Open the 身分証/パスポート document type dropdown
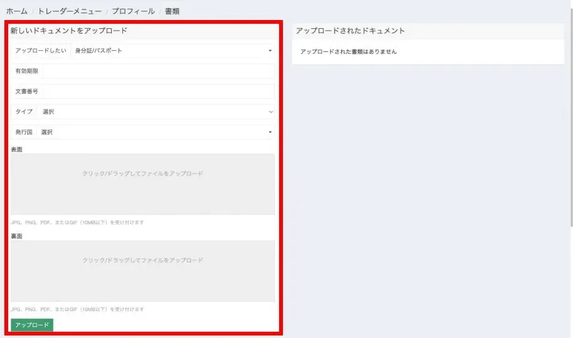This screenshot has width=574, height=338. [173, 51]
